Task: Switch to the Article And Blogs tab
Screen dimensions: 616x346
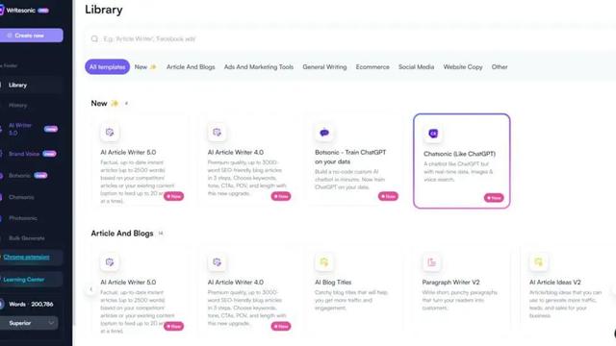Action: [191, 67]
